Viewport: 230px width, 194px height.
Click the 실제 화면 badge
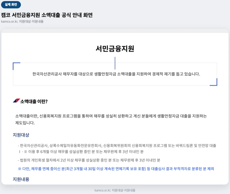click(11, 5)
